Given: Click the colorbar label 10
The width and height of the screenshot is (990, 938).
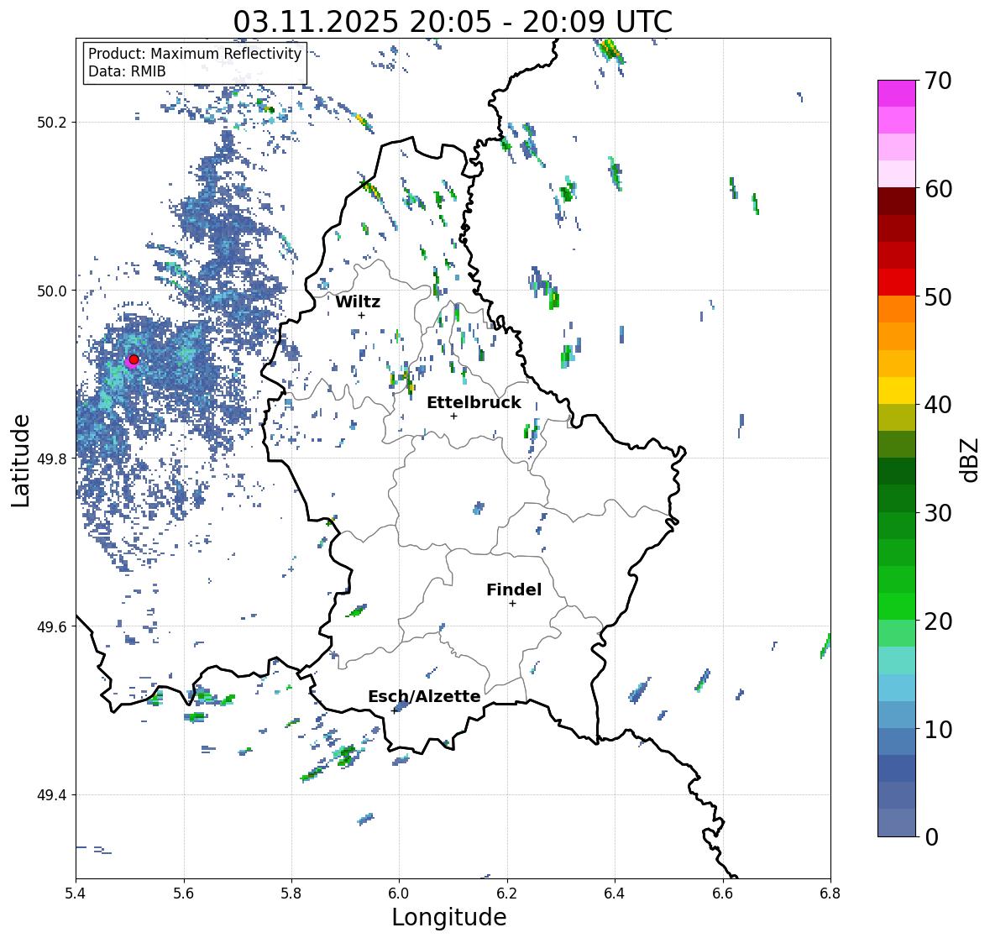Looking at the screenshot, I should click(938, 730).
